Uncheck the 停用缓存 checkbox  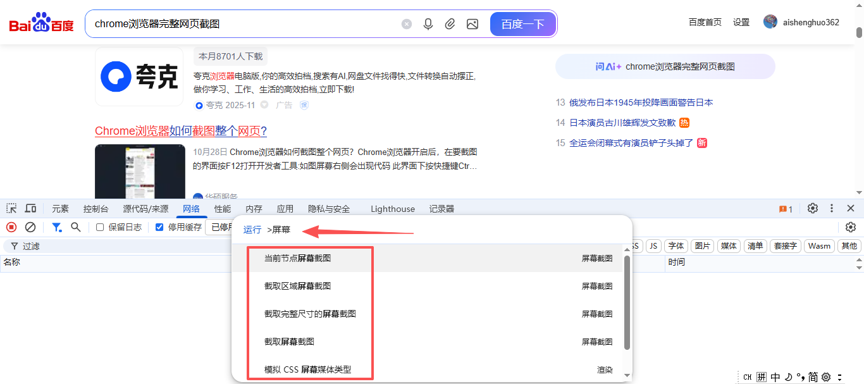[159, 227]
